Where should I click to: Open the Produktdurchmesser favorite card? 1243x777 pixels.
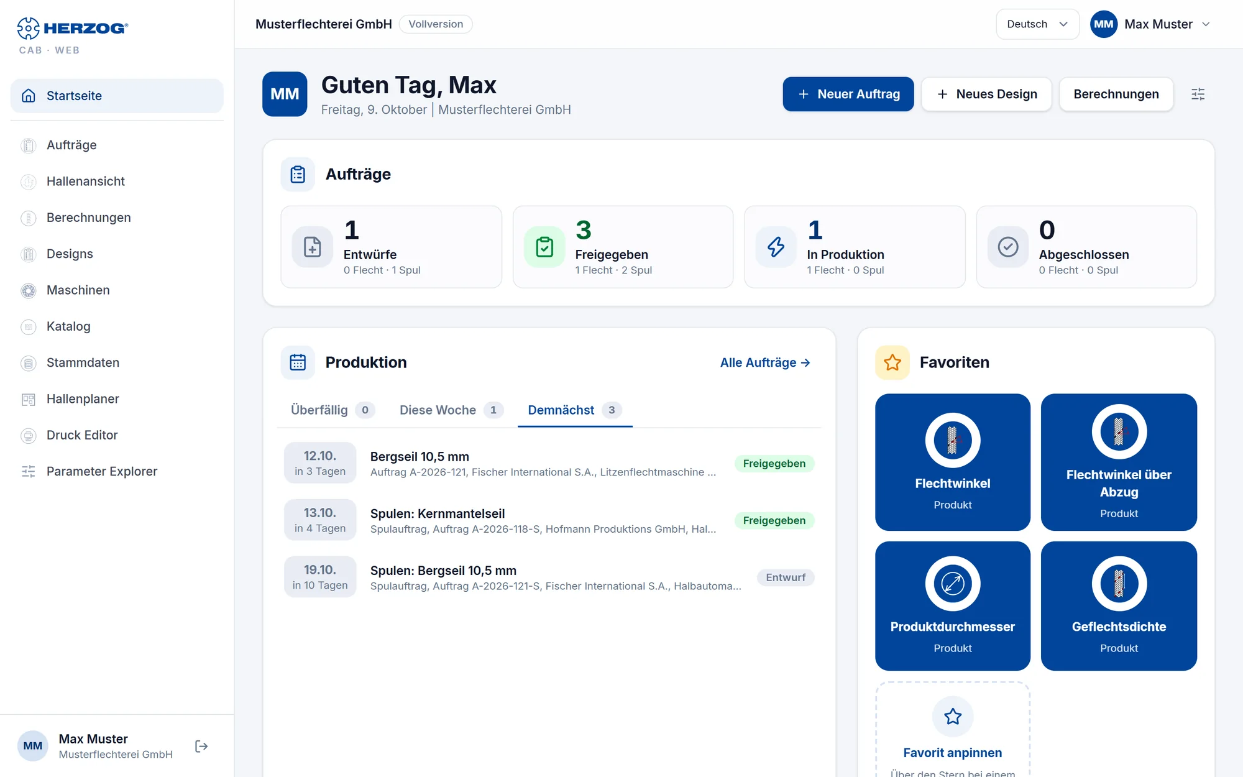pyautogui.click(x=953, y=606)
